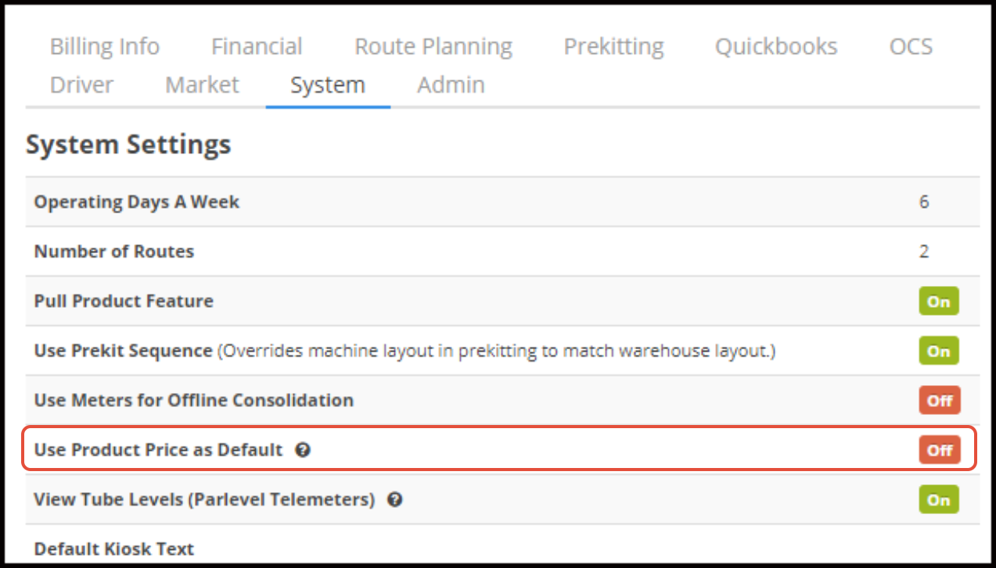
Task: Switch off View Tube Levels toggle
Action: (938, 500)
